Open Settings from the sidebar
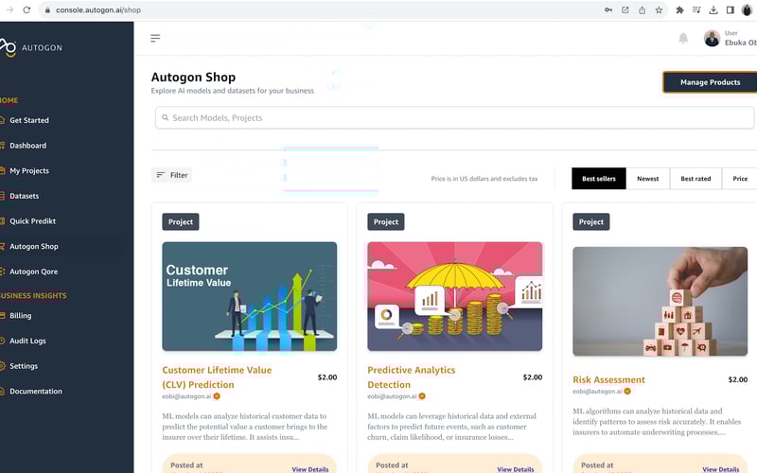The image size is (757, 473). pyautogui.click(x=23, y=366)
